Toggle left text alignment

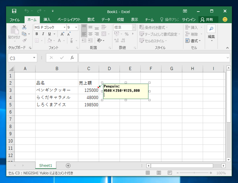point(84,34)
